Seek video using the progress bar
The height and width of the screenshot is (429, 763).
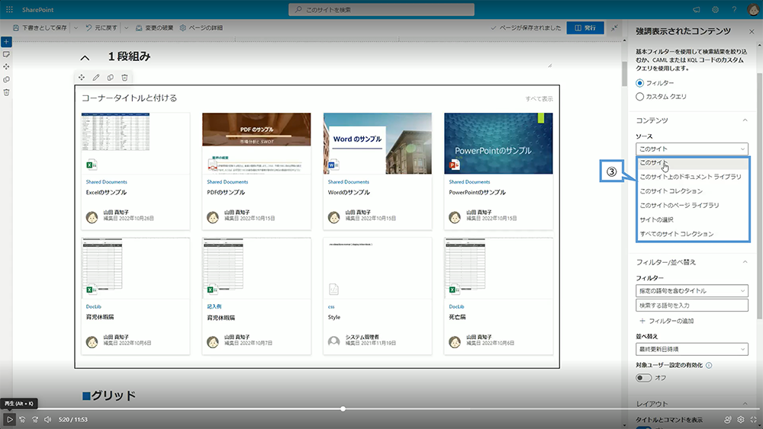pyautogui.click(x=381, y=408)
